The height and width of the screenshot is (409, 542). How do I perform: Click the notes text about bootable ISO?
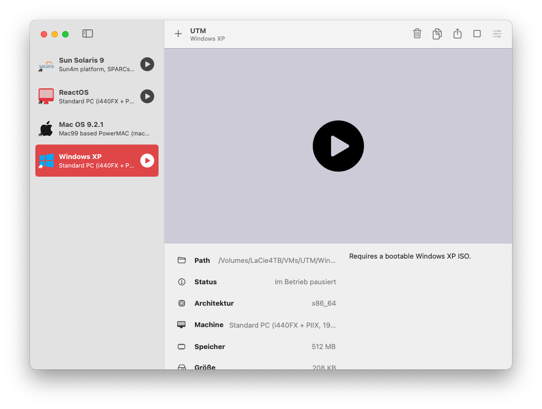pyautogui.click(x=410, y=256)
